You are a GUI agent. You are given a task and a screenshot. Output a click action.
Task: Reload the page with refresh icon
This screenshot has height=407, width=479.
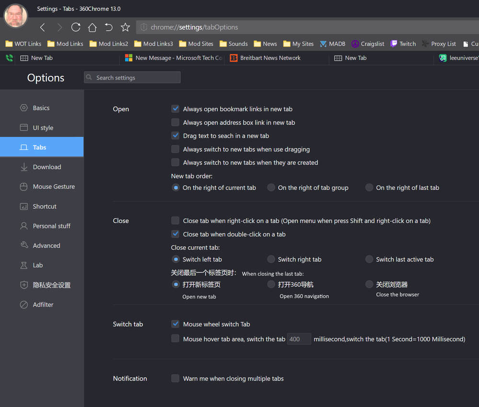click(x=76, y=27)
